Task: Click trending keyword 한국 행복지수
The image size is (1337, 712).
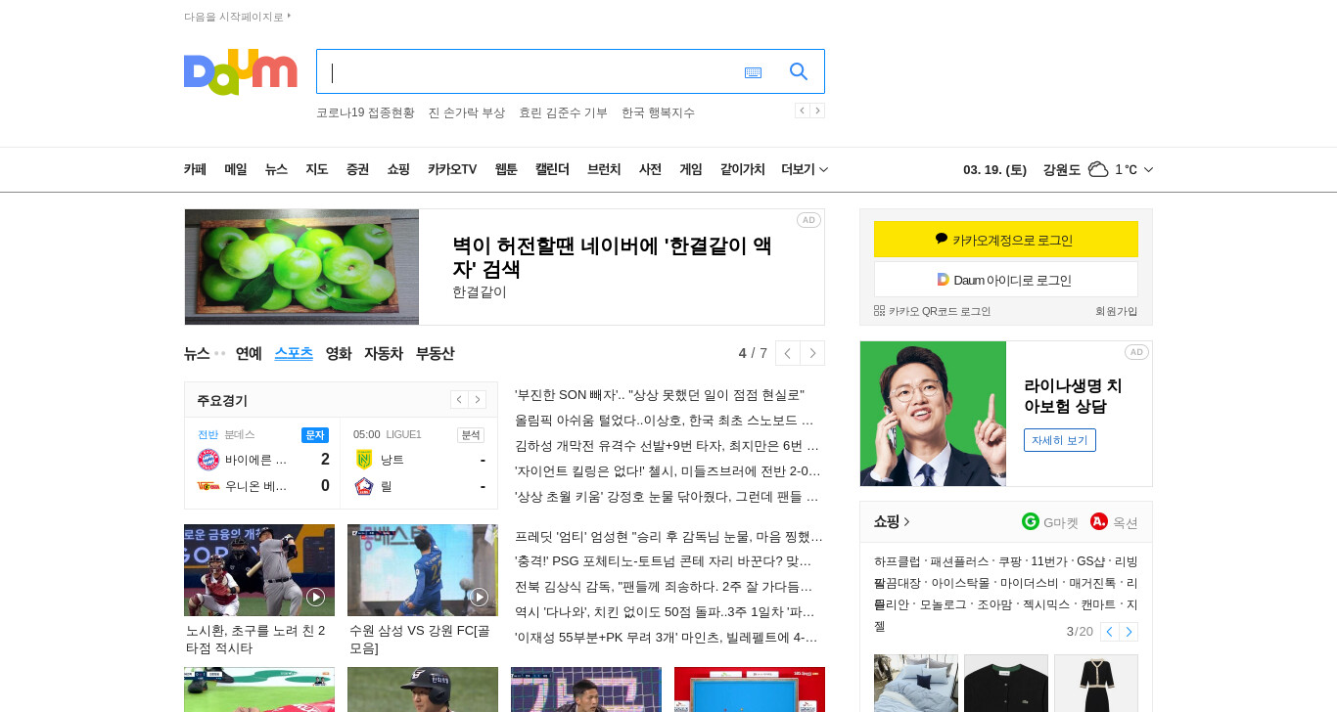Action: click(x=658, y=112)
